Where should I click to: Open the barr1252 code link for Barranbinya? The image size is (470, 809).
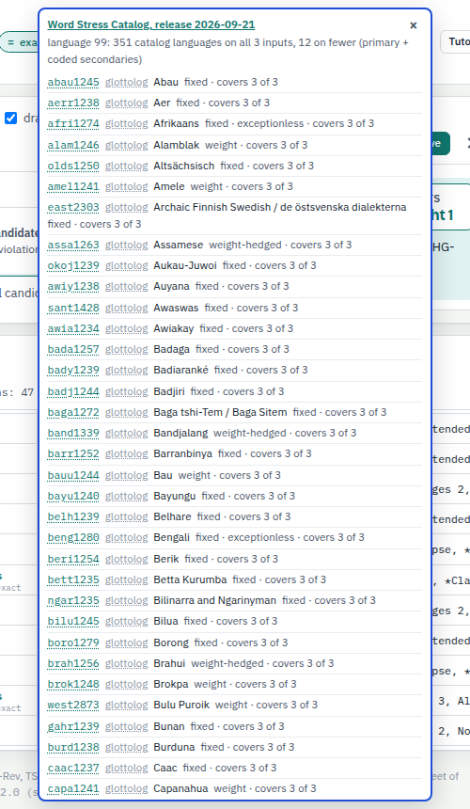73,453
